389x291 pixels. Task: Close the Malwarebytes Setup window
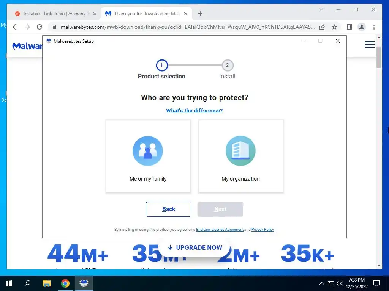coord(337,41)
